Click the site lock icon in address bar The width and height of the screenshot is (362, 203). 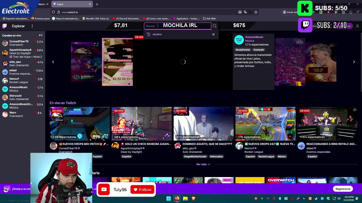tap(59, 12)
